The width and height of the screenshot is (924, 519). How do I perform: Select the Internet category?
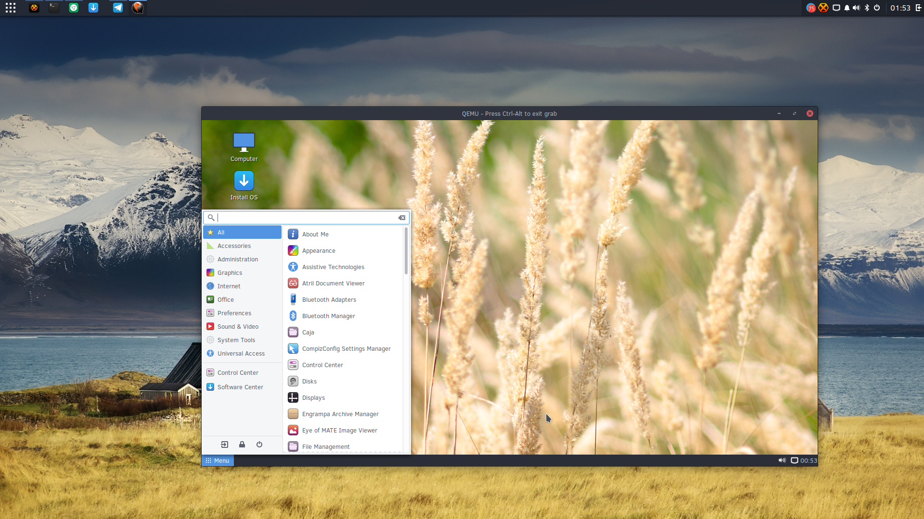tap(242, 286)
